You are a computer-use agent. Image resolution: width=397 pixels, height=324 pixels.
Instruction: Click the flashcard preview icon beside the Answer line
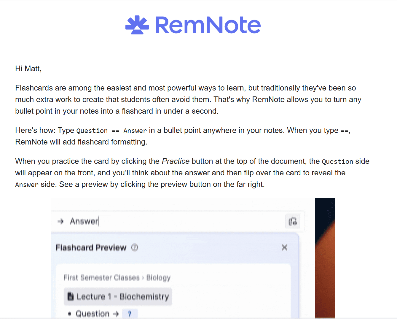pyautogui.click(x=293, y=221)
